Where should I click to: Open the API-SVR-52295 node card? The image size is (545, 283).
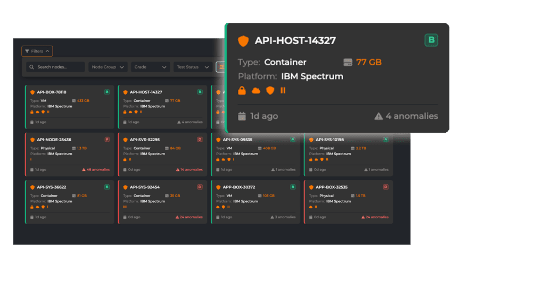click(163, 155)
